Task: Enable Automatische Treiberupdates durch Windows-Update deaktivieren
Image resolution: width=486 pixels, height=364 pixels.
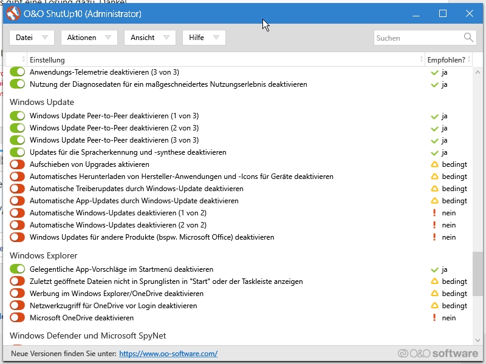Action: tap(17, 189)
